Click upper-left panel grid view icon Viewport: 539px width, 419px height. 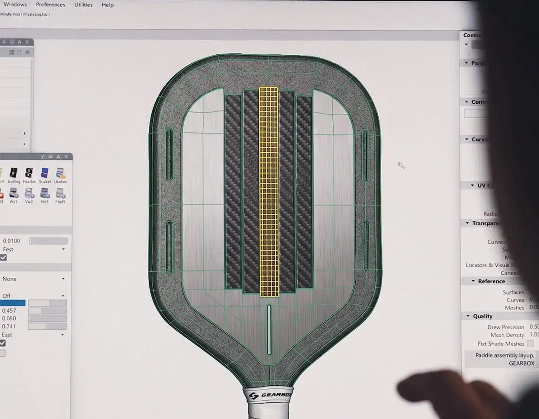click(x=12, y=53)
